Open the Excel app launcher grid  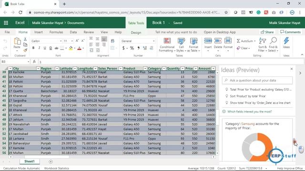(6, 23)
